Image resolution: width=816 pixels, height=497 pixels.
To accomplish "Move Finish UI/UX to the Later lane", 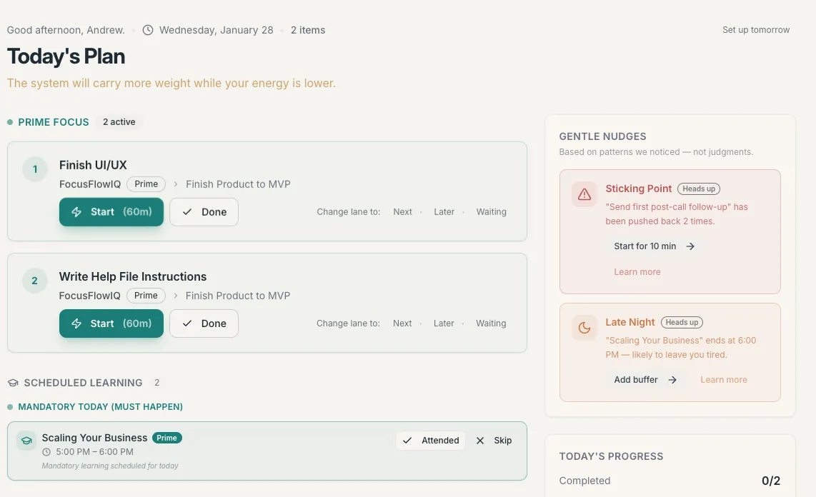I will (444, 212).
